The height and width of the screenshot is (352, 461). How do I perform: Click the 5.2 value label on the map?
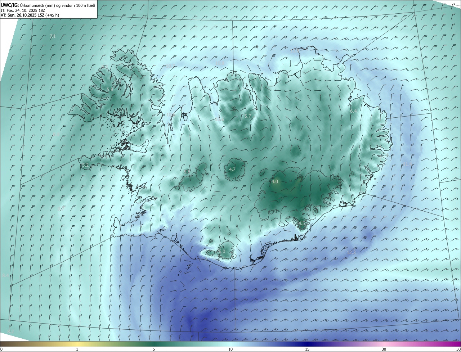[x=85, y=165]
